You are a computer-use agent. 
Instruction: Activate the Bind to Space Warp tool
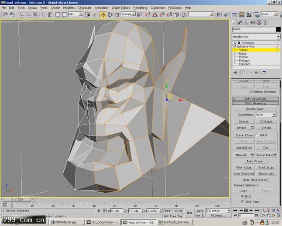35,15
